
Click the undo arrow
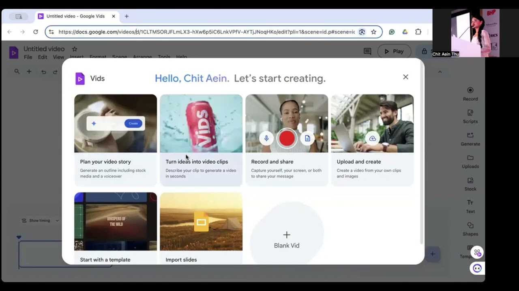pos(43,72)
